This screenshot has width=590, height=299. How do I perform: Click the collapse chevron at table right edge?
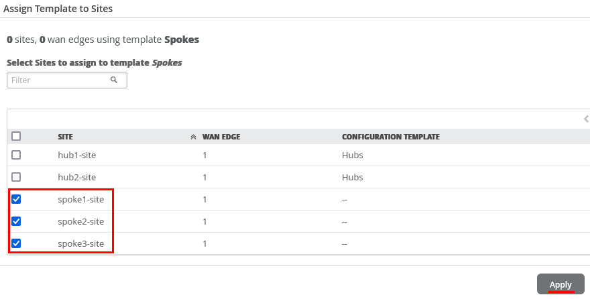click(x=586, y=119)
